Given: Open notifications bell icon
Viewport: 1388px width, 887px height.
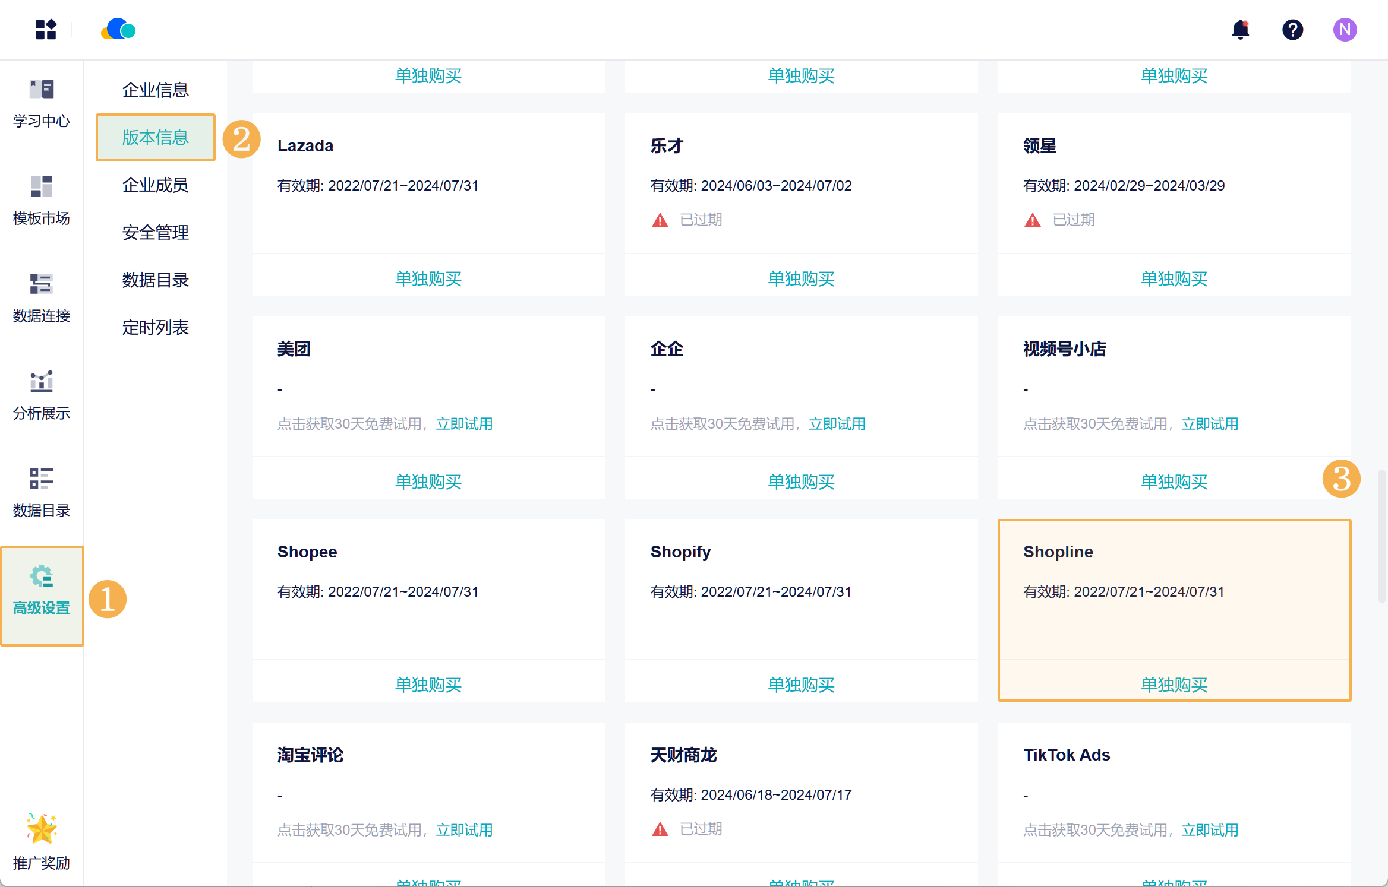Looking at the screenshot, I should tap(1240, 30).
